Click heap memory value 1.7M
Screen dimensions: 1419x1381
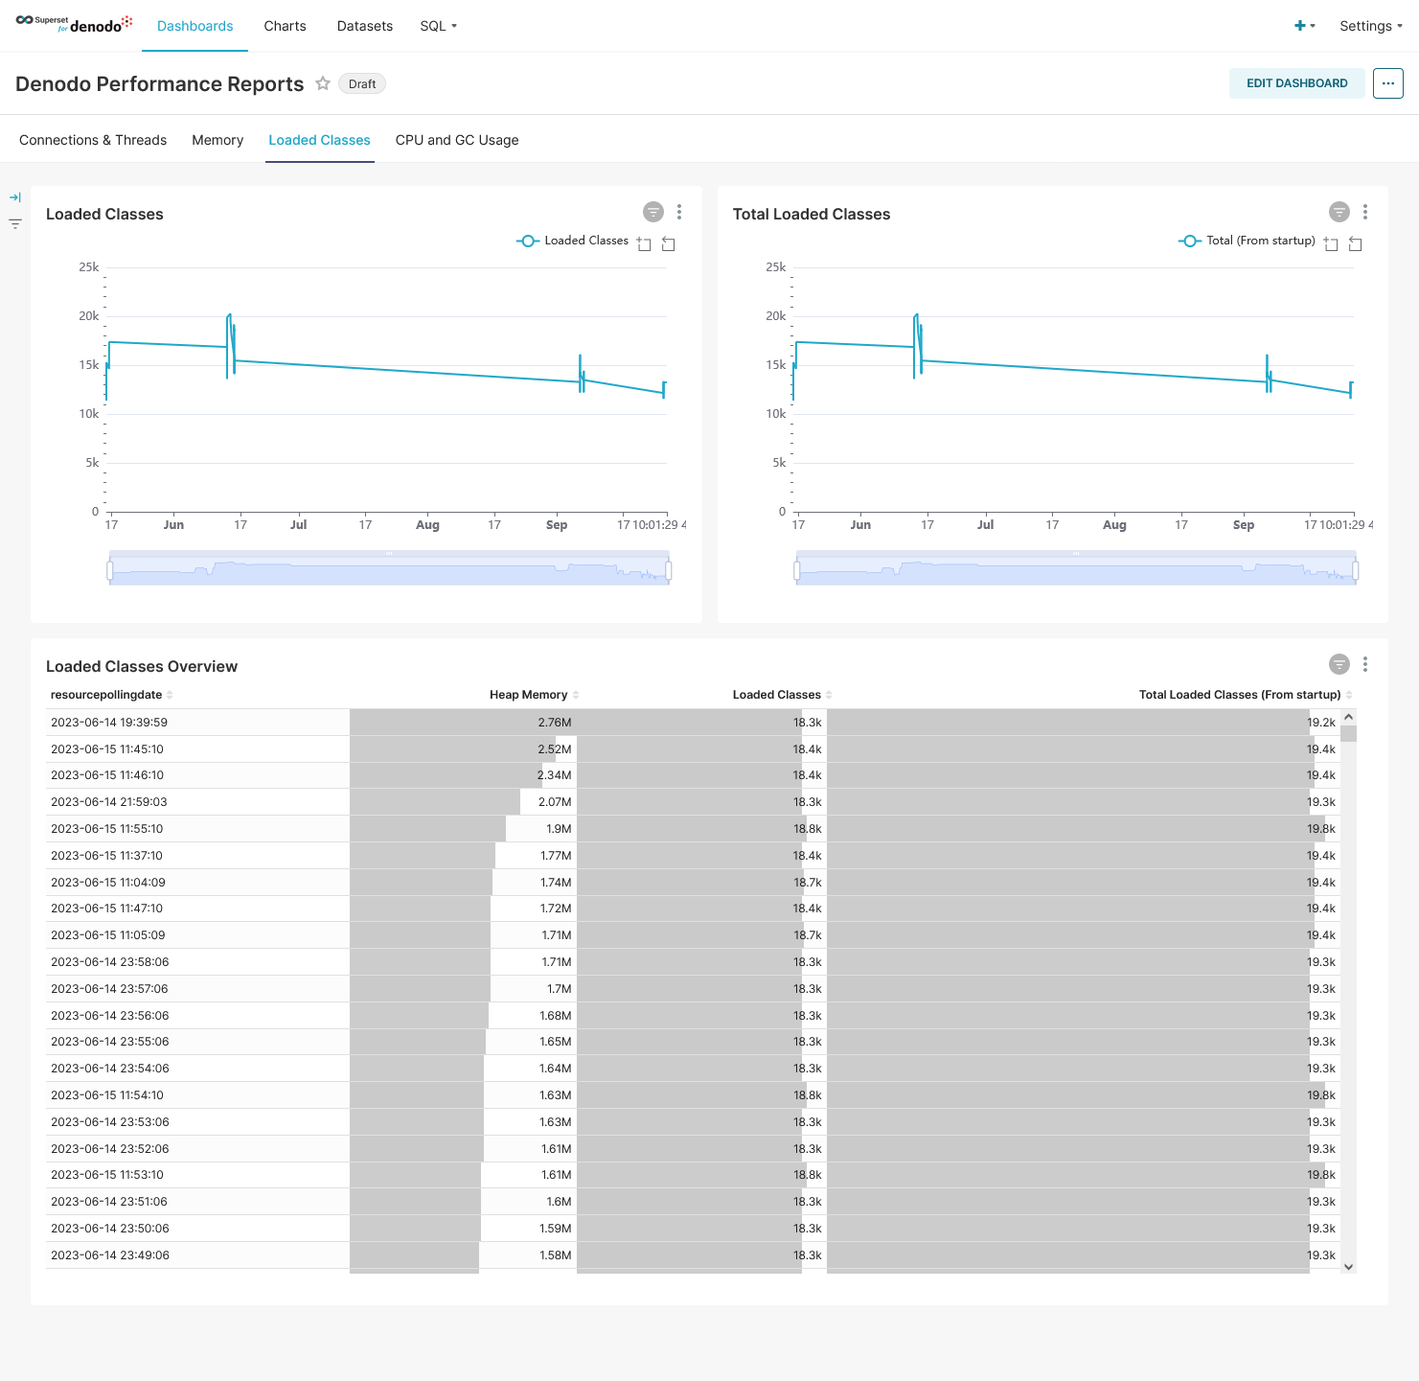[560, 989]
